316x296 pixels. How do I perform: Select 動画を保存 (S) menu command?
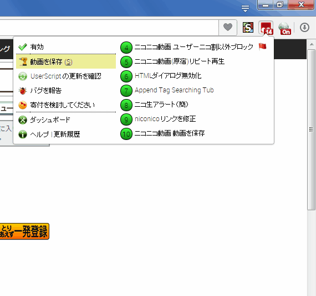66,62
